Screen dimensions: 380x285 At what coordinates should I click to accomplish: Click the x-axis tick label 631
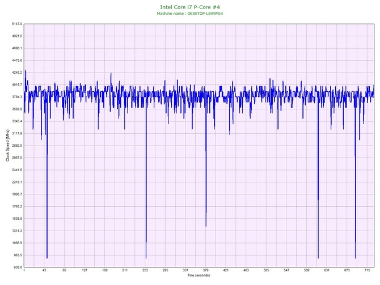point(327,270)
